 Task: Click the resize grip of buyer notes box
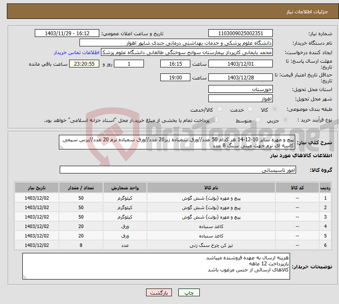coord(25,277)
